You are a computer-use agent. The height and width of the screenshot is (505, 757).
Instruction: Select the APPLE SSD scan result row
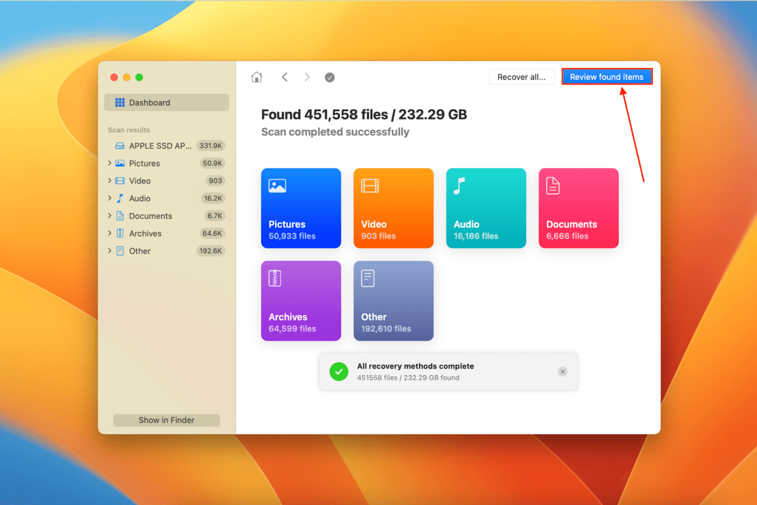(x=167, y=146)
